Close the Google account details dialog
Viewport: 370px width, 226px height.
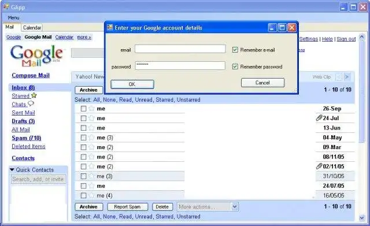click(x=292, y=28)
